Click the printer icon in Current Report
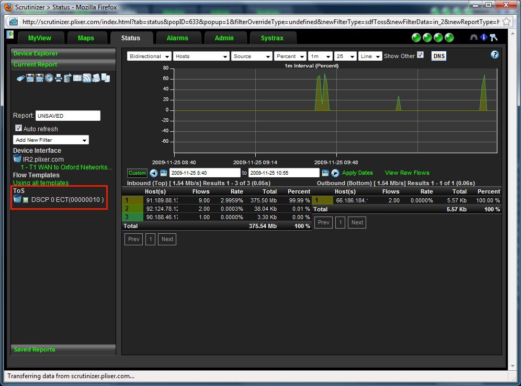Image resolution: width=521 pixels, height=386 pixels. (59, 78)
